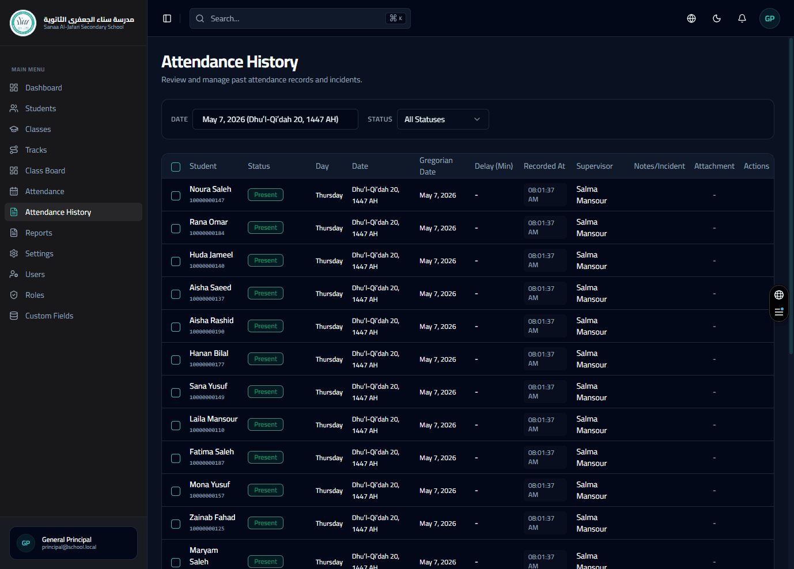Click the Dashboard grid icon

[14, 88]
